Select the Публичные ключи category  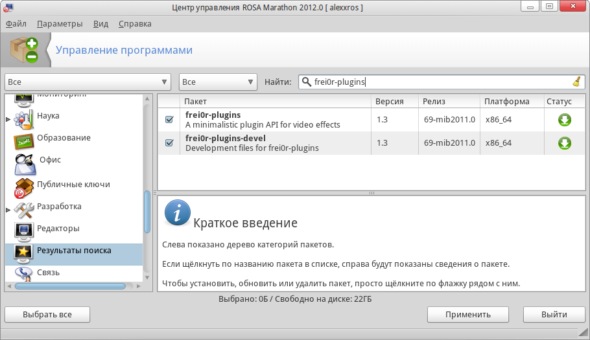pos(73,185)
